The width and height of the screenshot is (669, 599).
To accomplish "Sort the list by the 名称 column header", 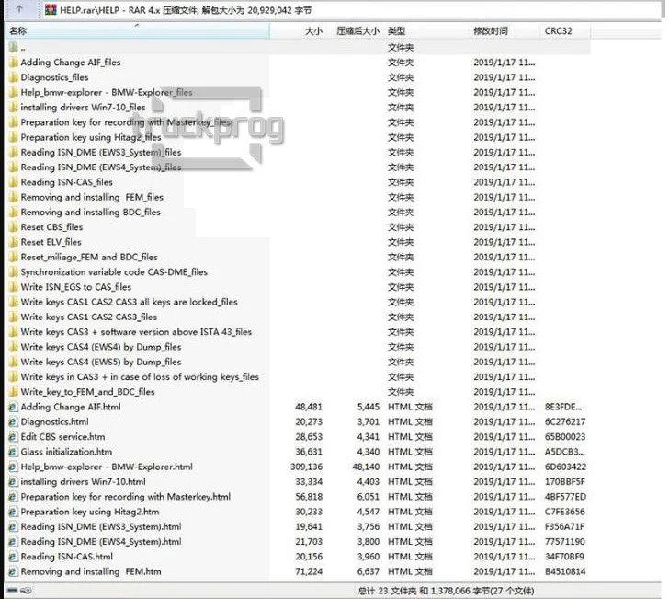I will [x=137, y=30].
